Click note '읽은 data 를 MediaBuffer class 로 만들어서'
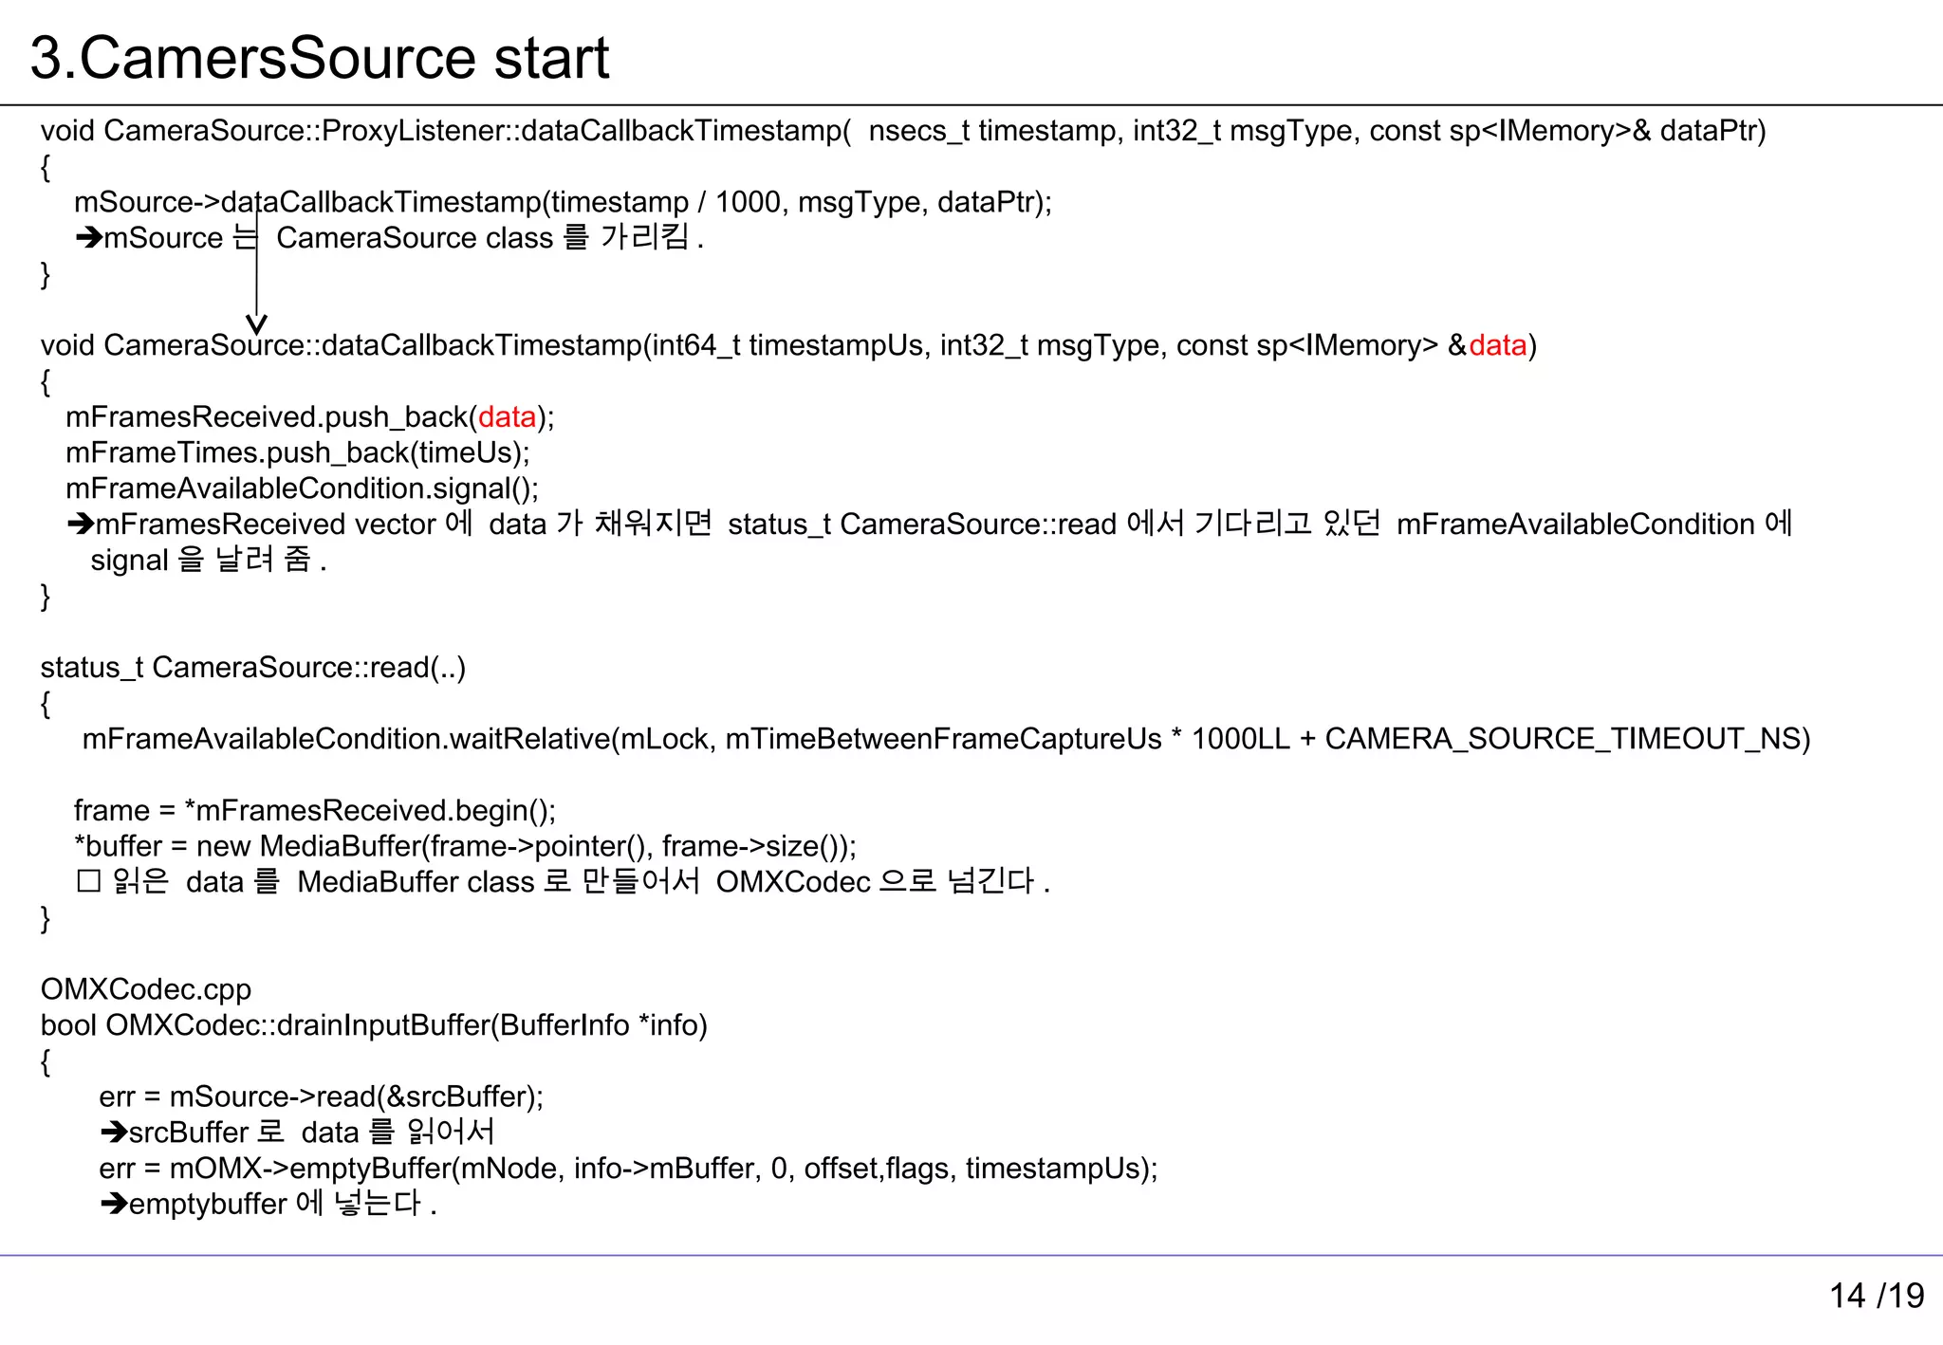The width and height of the screenshot is (1943, 1345). tap(564, 882)
